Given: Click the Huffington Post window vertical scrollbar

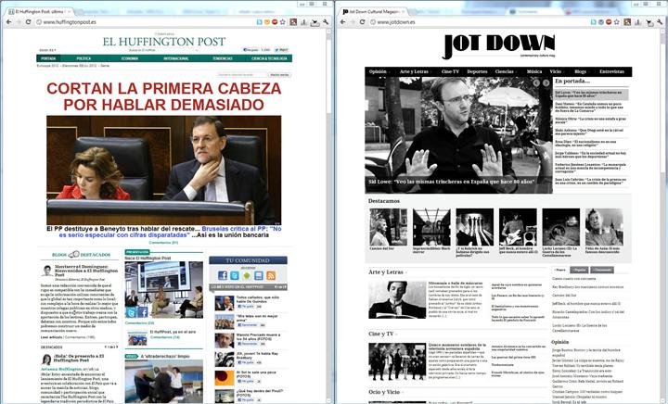Looking at the screenshot, I should pyautogui.click(x=328, y=215).
